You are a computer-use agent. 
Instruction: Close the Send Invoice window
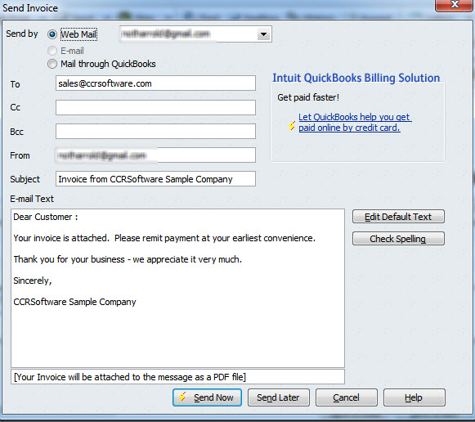(454, 5)
